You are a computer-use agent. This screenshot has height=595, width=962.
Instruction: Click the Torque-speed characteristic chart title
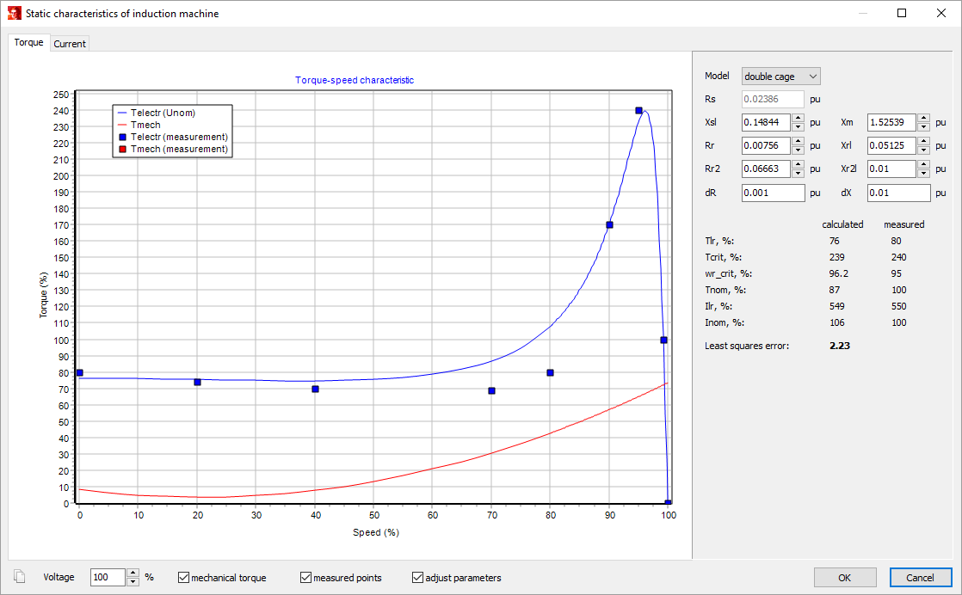pos(355,80)
